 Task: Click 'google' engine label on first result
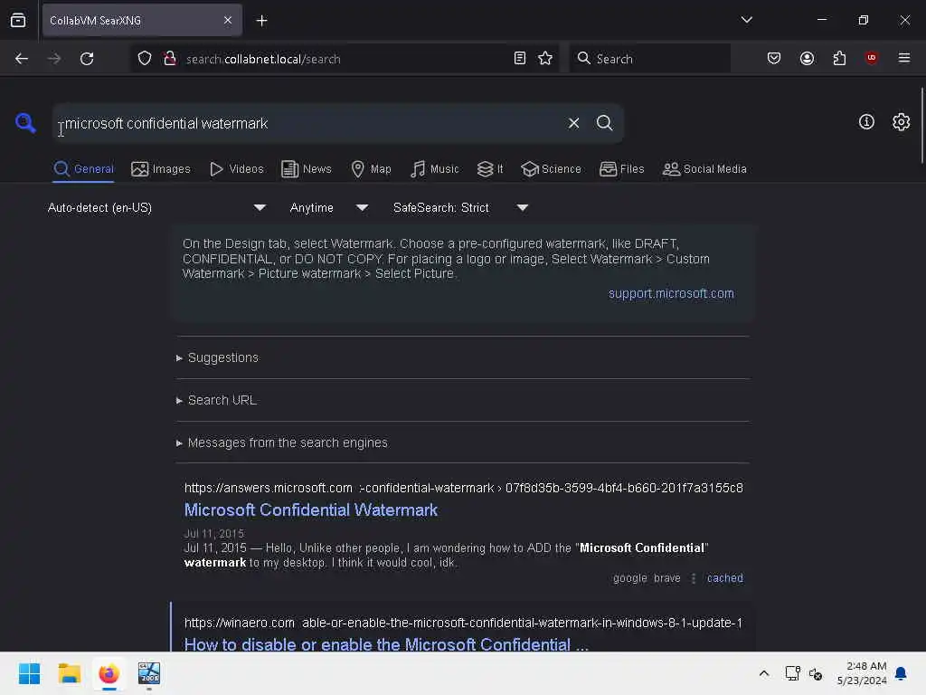point(630,578)
